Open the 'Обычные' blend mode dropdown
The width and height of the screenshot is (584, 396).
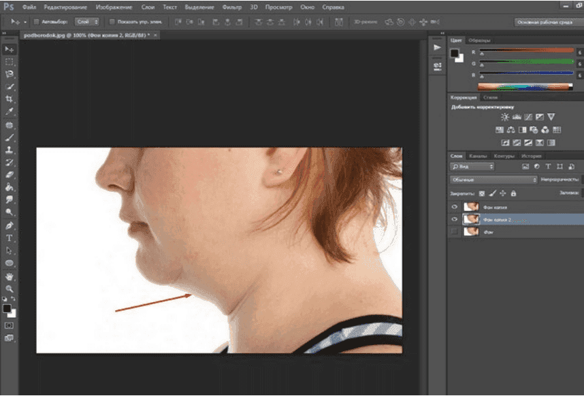tap(493, 180)
